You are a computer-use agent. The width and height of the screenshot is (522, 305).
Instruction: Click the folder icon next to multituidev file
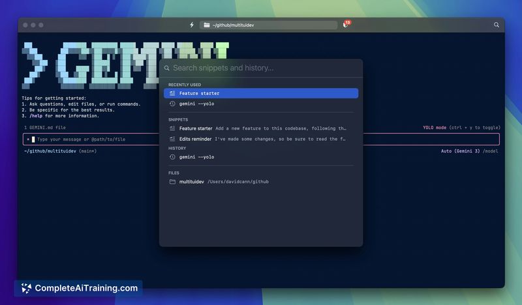pyautogui.click(x=172, y=182)
